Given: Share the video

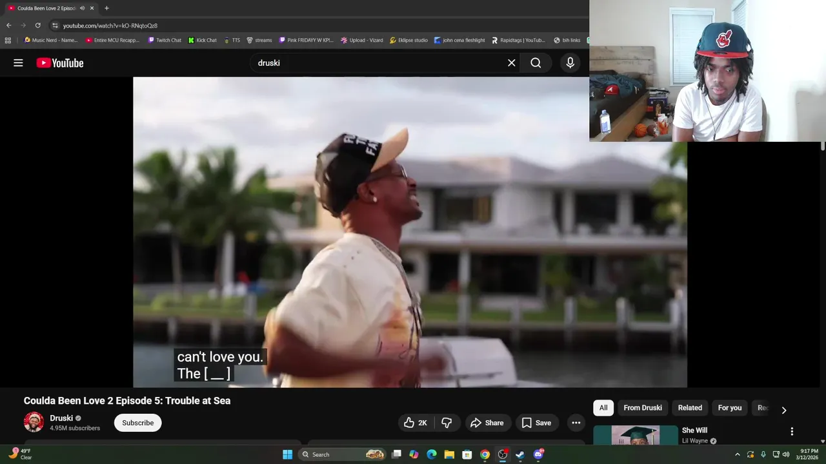Looking at the screenshot, I should tap(487, 423).
